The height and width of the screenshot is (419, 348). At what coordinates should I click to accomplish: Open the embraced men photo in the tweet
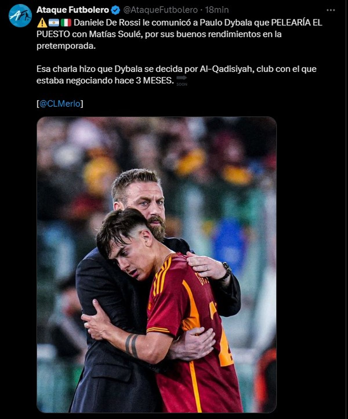pos(157,265)
